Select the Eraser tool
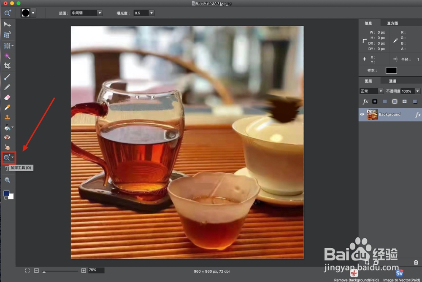422x282 pixels. tap(7, 97)
